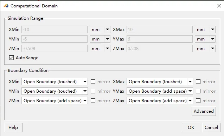
Task: Open Help for Computational Domain
Action: 13,128
